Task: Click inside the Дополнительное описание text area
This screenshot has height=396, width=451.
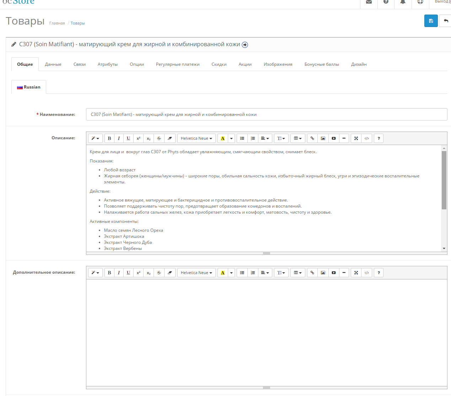Action: tap(267, 333)
